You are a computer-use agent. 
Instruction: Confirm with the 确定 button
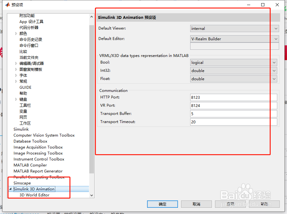pos(162,204)
